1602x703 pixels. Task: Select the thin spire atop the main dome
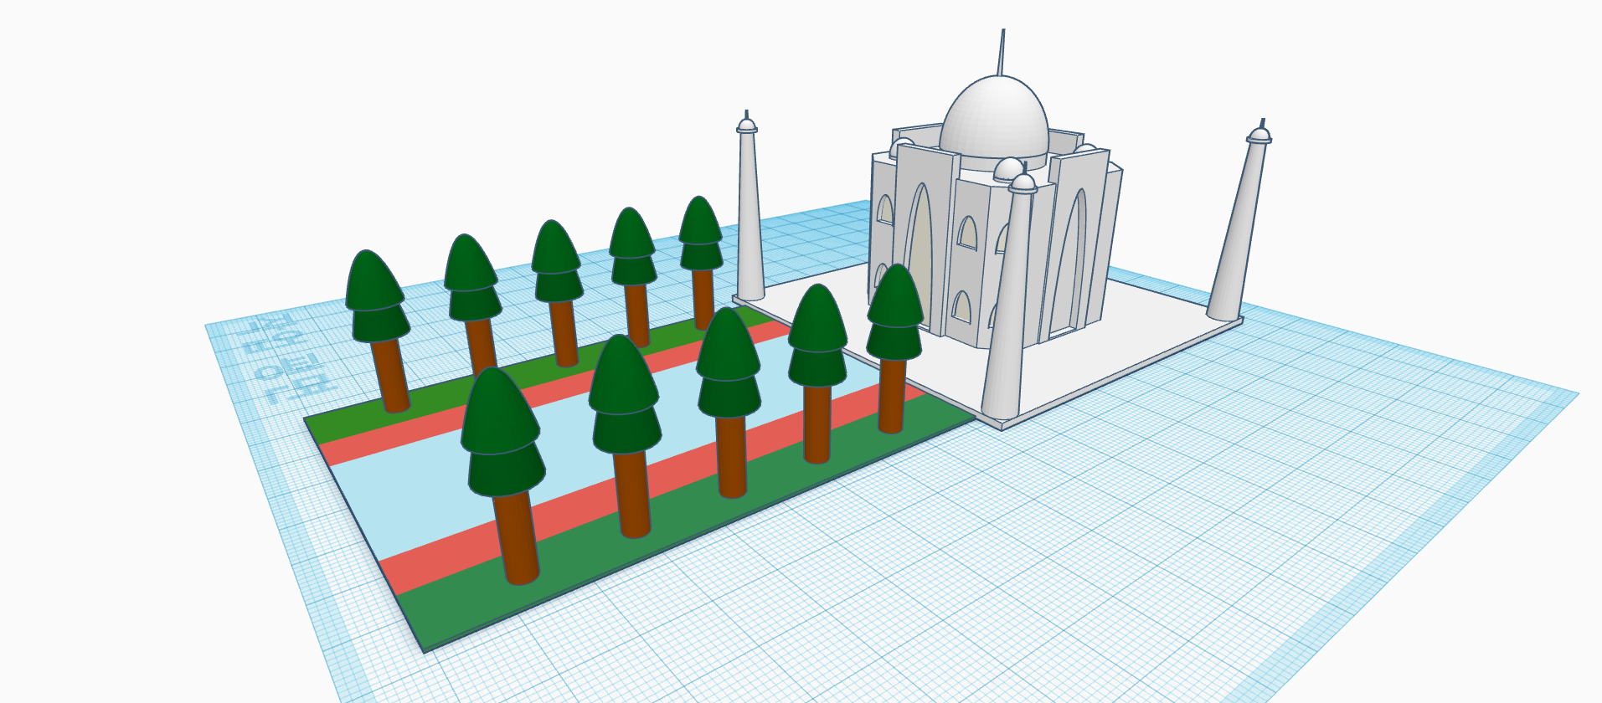tap(1002, 52)
